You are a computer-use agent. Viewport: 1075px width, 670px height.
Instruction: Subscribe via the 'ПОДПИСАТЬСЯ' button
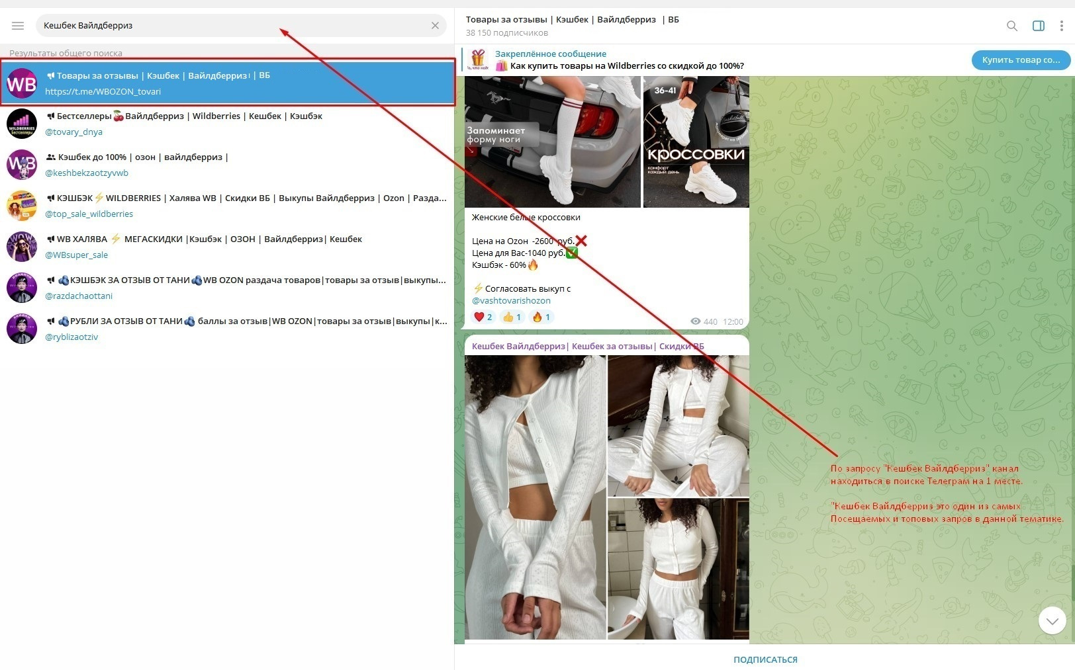(x=765, y=659)
